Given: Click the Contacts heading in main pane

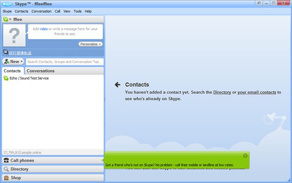Looking at the screenshot, I should pos(137,85).
